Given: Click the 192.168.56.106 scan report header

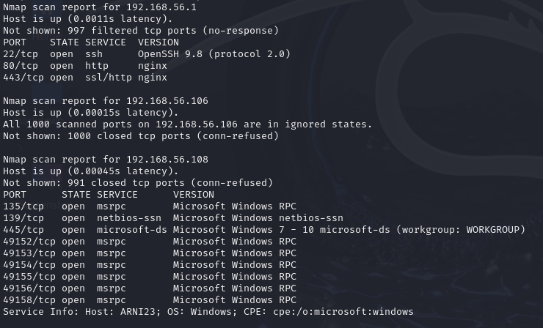Looking at the screenshot, I should 105,100.
